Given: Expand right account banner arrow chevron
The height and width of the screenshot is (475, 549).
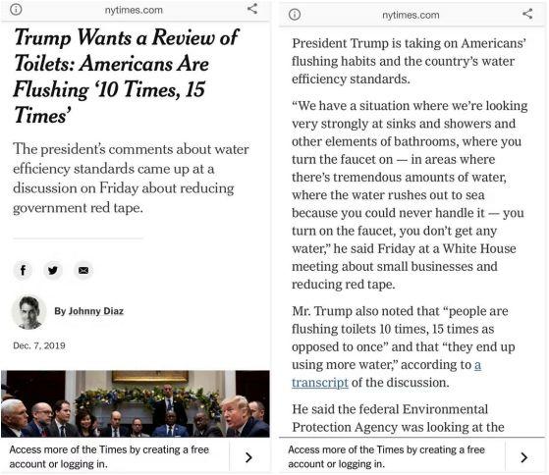Looking at the screenshot, I should point(524,457).
